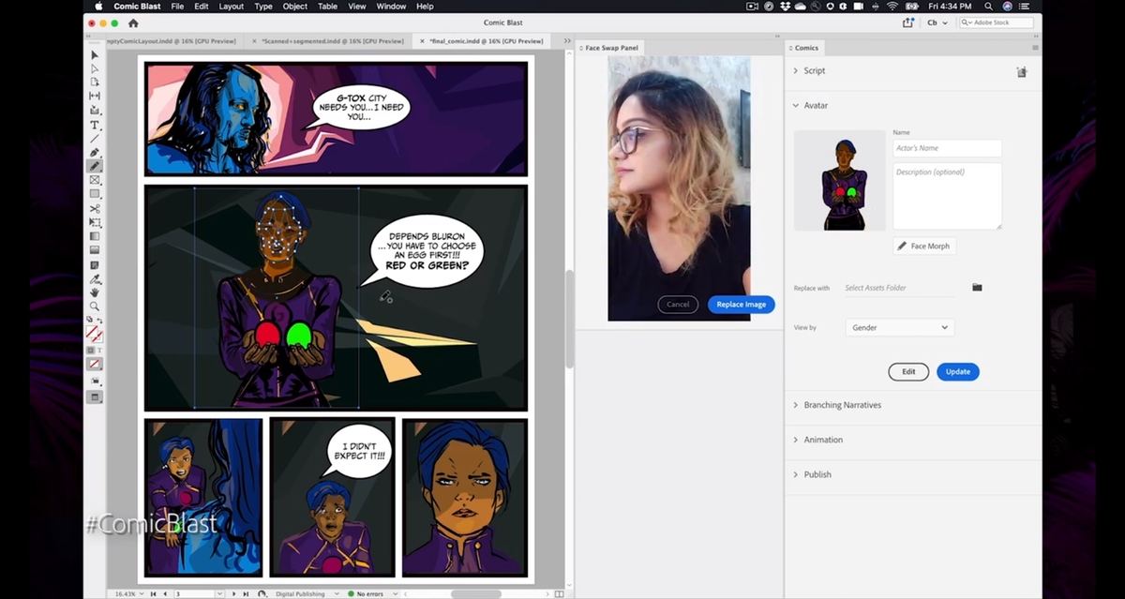This screenshot has height=599, width=1125.
Task: Select the Pen tool
Action: (x=95, y=153)
